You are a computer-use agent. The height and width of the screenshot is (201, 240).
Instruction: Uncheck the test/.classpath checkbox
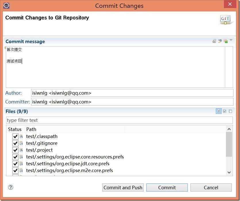coord(15,136)
